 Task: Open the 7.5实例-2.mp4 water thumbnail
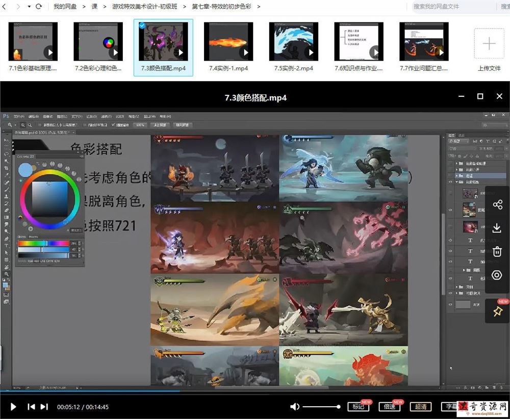294,41
